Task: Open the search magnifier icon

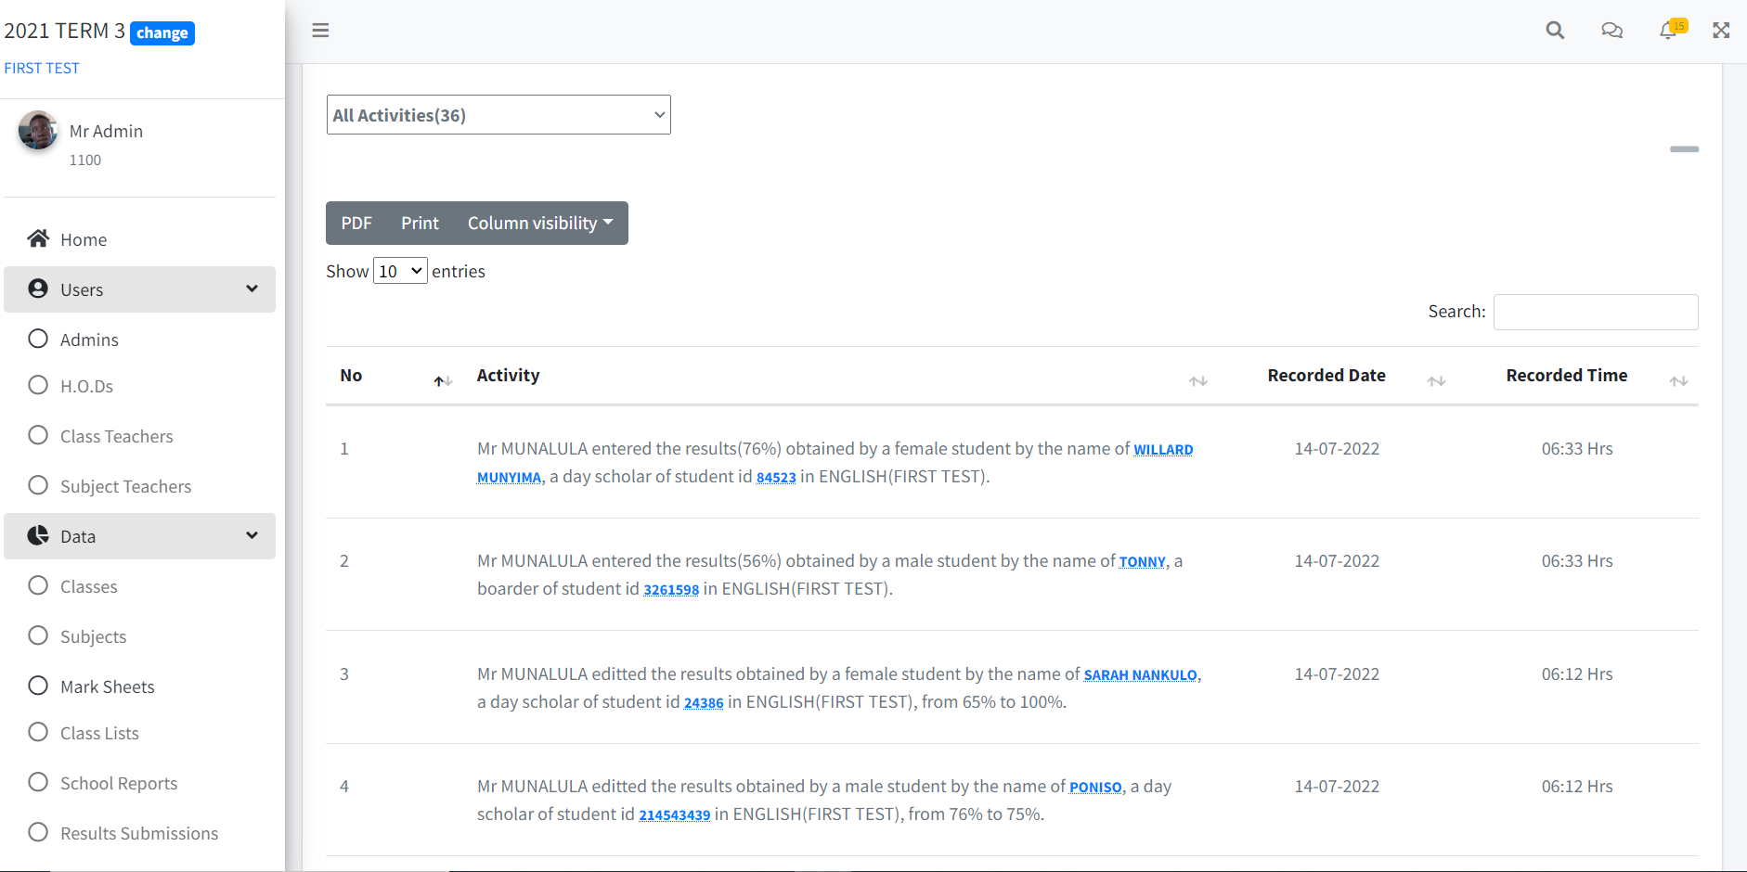Action: (1555, 30)
